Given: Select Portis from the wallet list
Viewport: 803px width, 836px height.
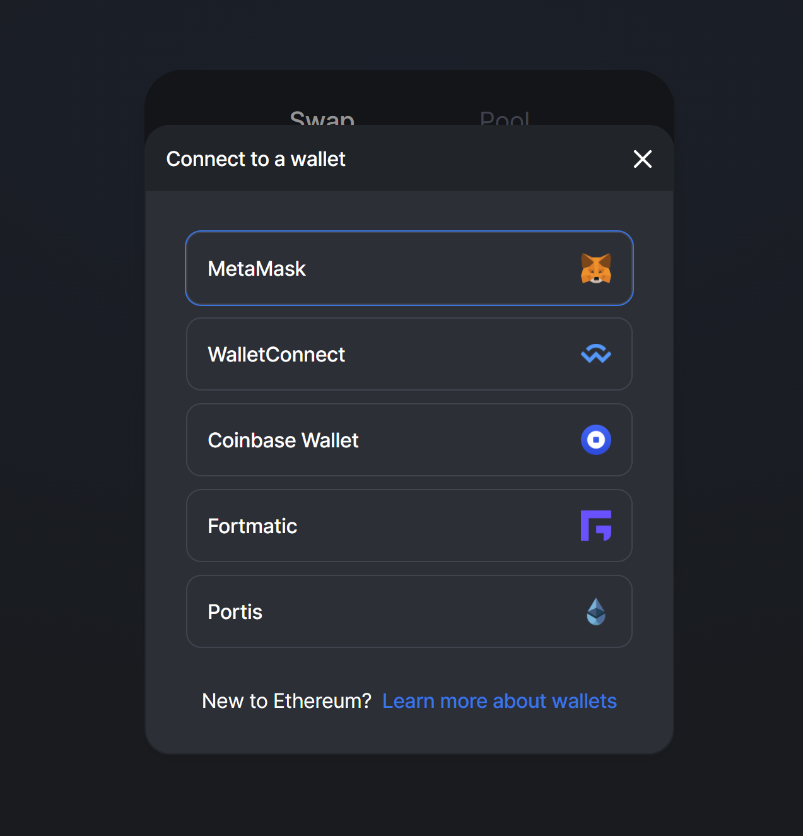Looking at the screenshot, I should click(409, 611).
